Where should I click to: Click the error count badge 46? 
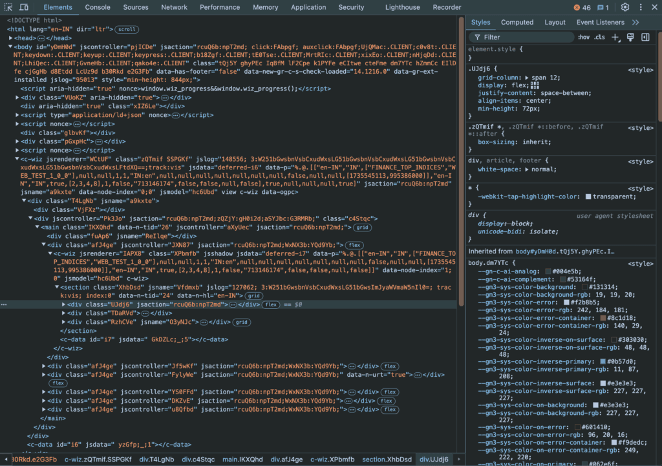[582, 8]
